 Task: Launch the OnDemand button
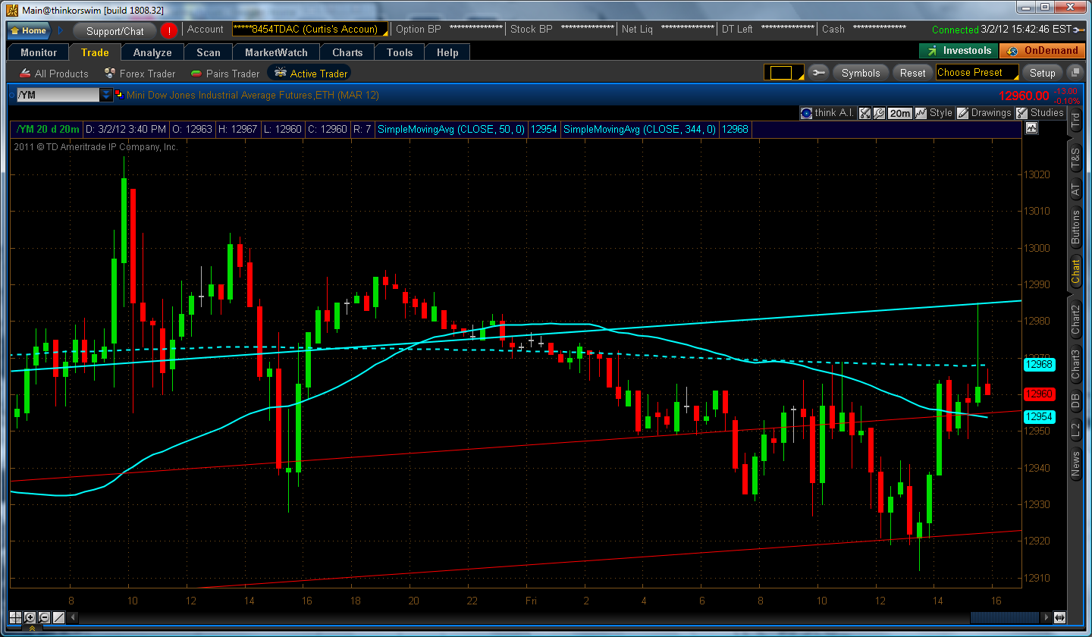[1043, 51]
